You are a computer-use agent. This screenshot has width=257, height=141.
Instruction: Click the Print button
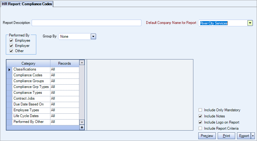click(x=226, y=136)
